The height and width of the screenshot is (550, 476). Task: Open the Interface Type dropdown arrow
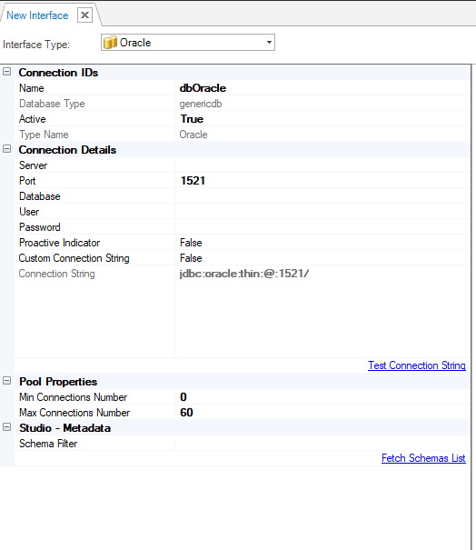click(x=269, y=42)
